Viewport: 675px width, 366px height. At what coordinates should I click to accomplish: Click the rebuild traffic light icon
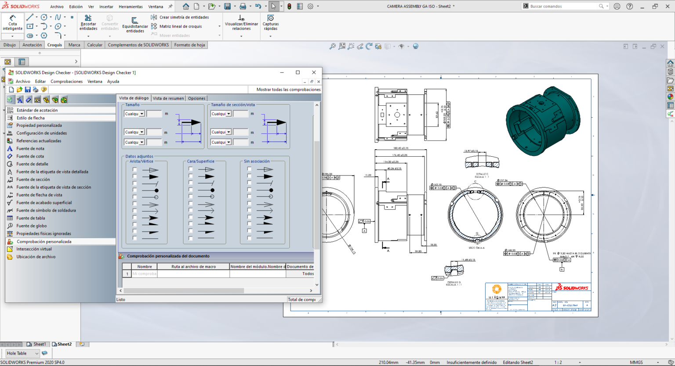pyautogui.click(x=289, y=7)
